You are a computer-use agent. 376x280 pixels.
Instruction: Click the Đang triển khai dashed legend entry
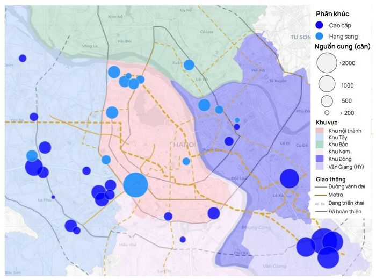coord(339,203)
